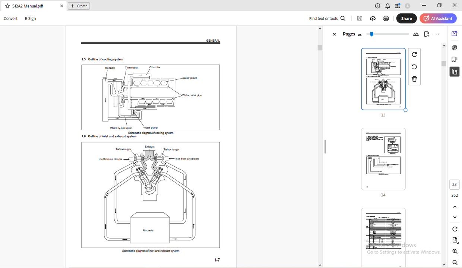Open the bookmarks panel
Image resolution: width=462 pixels, height=268 pixels.
point(454,59)
